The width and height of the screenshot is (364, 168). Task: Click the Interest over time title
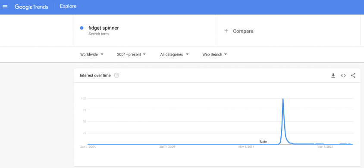coord(95,75)
